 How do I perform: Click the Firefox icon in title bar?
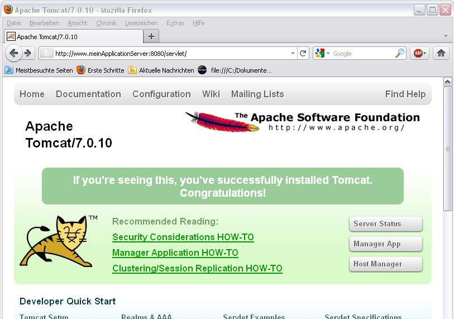coord(8,9)
